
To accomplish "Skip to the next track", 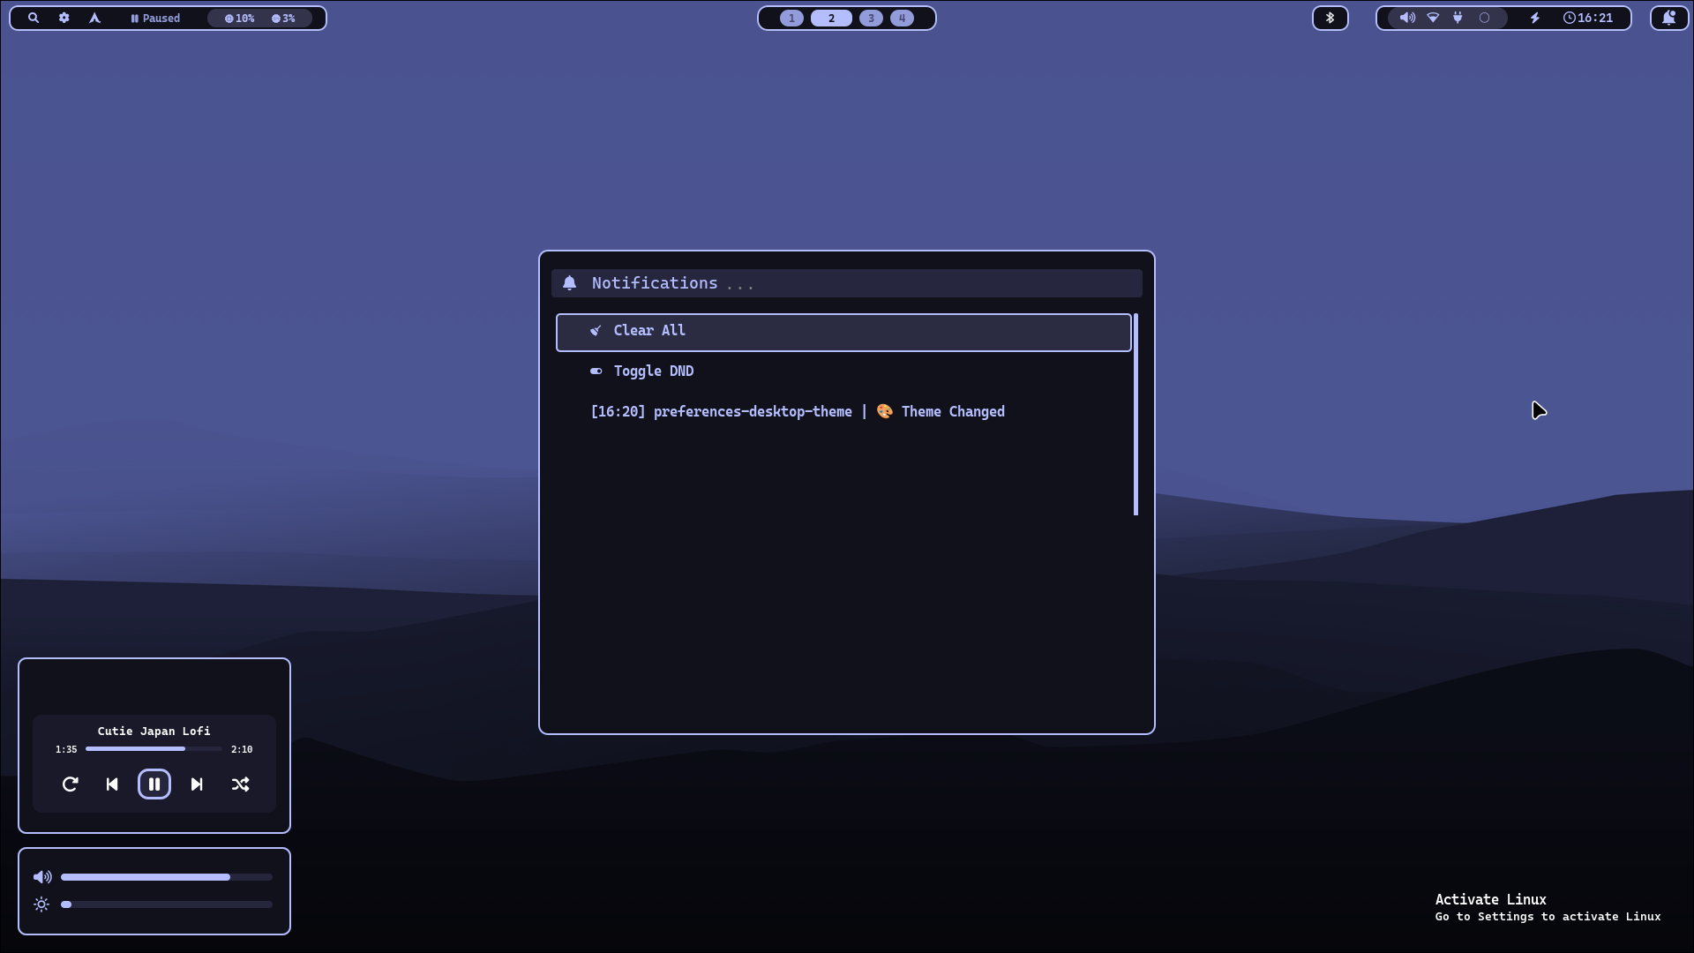I will (197, 784).
